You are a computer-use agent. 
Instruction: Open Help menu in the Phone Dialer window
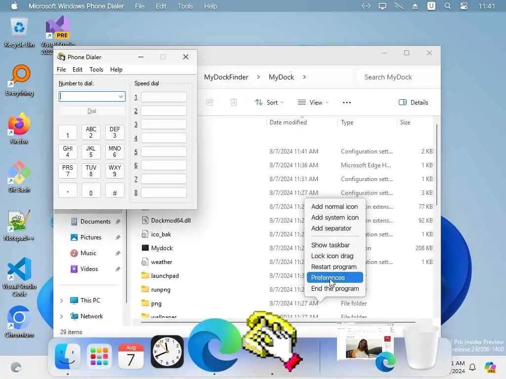[x=116, y=70]
